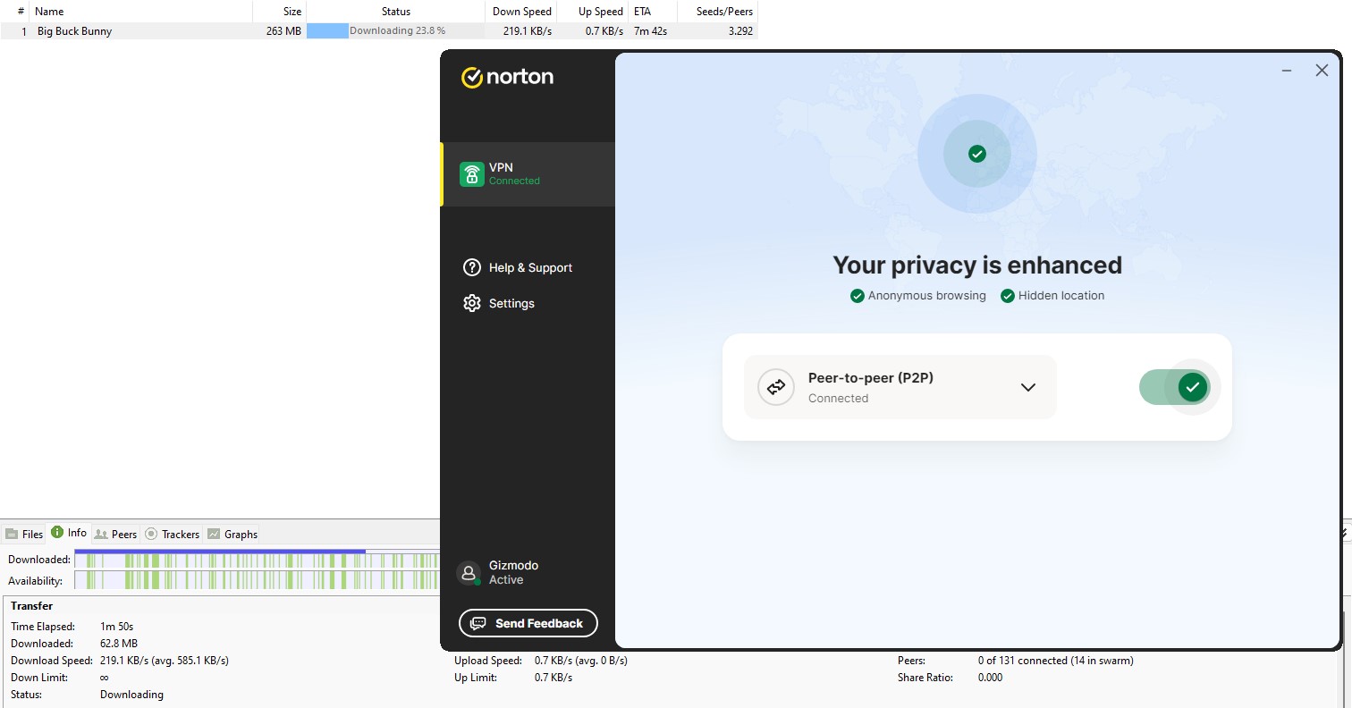Image resolution: width=1352 pixels, height=708 pixels.
Task: Click the Hidden location check indicator
Action: [1008, 295]
